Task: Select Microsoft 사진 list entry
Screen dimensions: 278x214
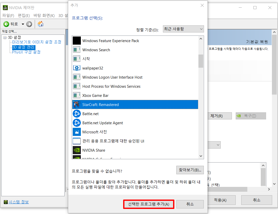Action: [135, 132]
